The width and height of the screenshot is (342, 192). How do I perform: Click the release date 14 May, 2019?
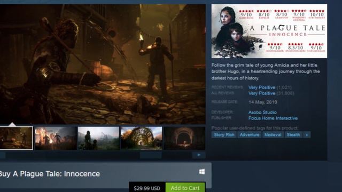[x=263, y=102]
